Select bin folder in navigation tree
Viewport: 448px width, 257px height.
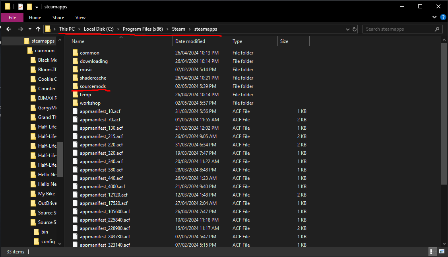click(45, 232)
